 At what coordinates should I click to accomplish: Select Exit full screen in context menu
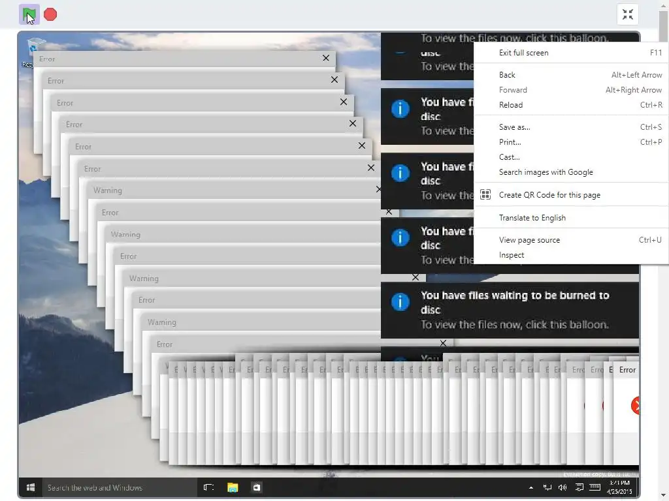pos(571,53)
